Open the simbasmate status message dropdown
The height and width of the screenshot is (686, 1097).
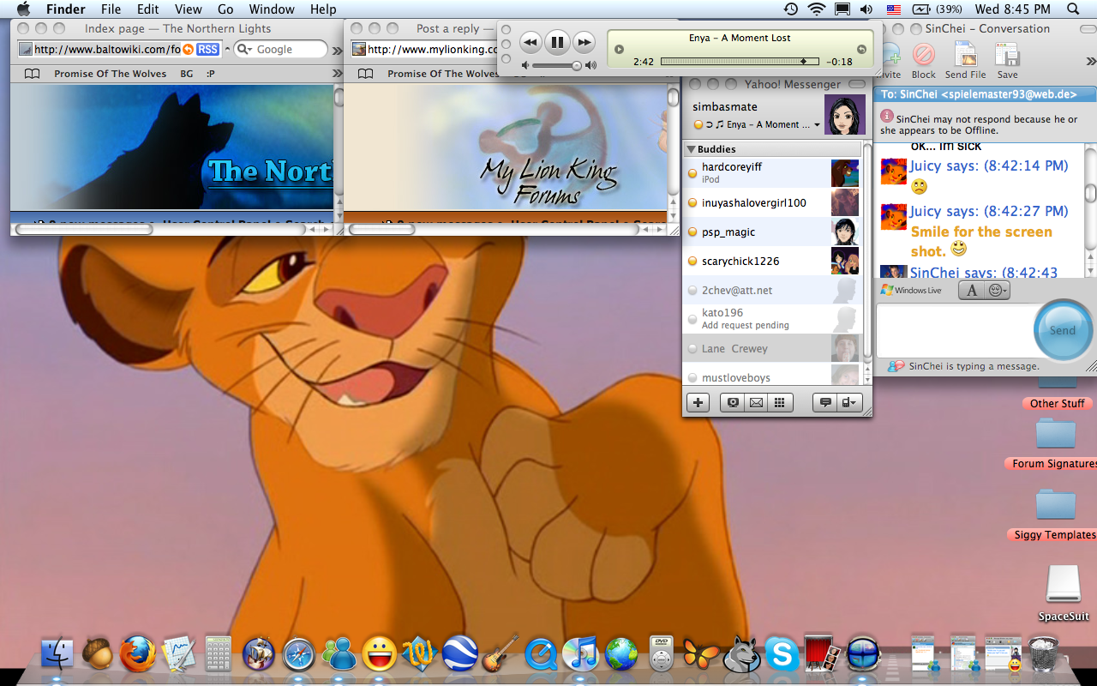(817, 125)
